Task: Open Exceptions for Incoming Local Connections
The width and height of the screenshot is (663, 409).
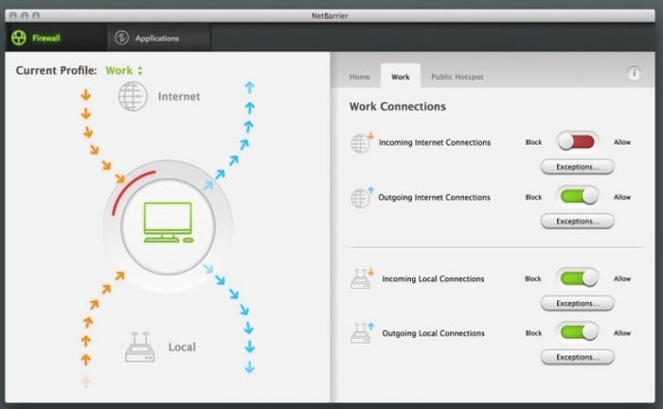Action: tap(577, 303)
